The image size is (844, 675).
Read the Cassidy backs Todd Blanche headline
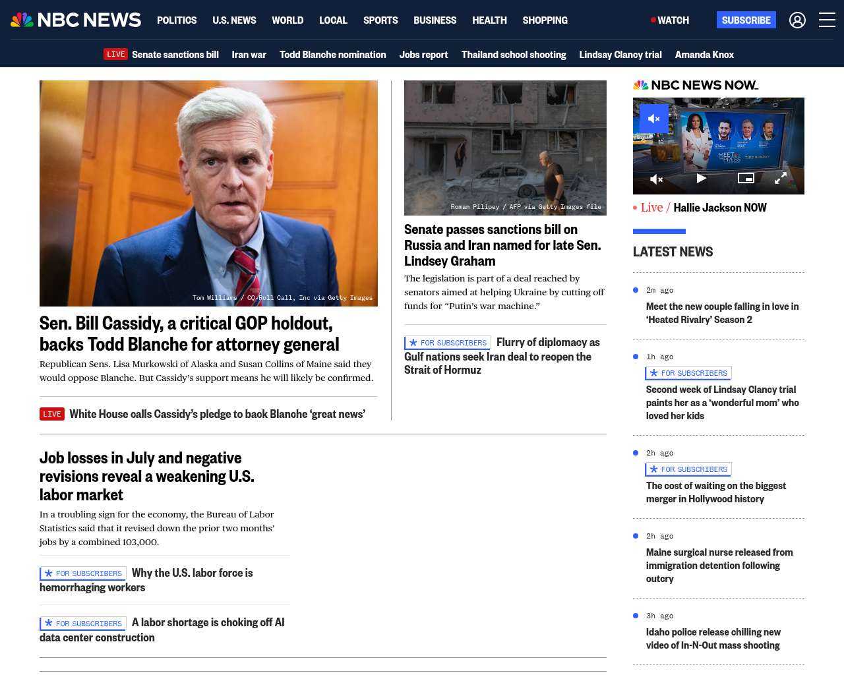coord(189,334)
